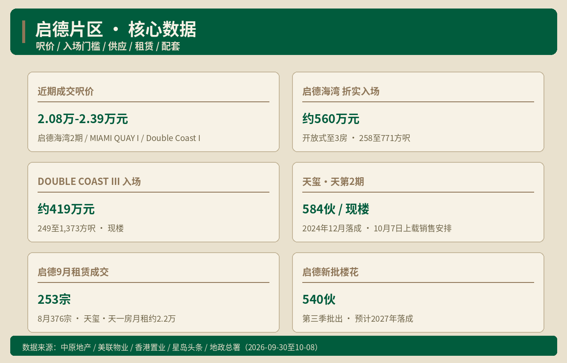This screenshot has height=363, width=567.
Task: Click the note "开放式至3房 · 258至771方呎"
Action: tap(356, 138)
